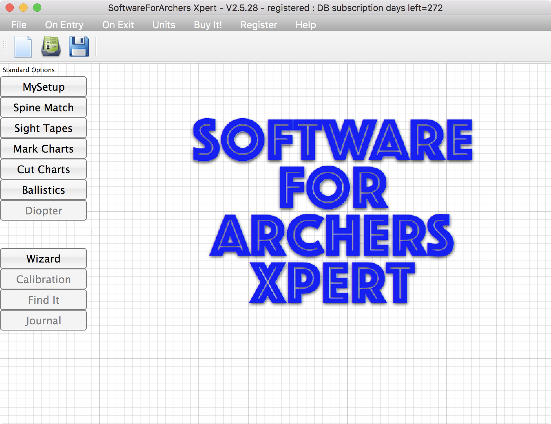Close the window with the red button
Screen dimensions: 551x424
[x=10, y=8]
